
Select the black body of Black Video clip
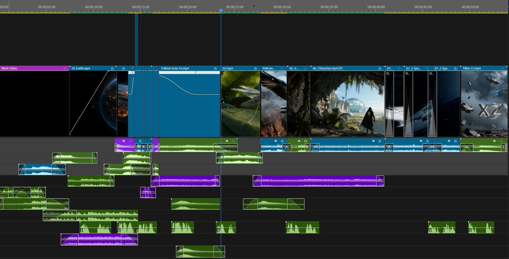34,104
